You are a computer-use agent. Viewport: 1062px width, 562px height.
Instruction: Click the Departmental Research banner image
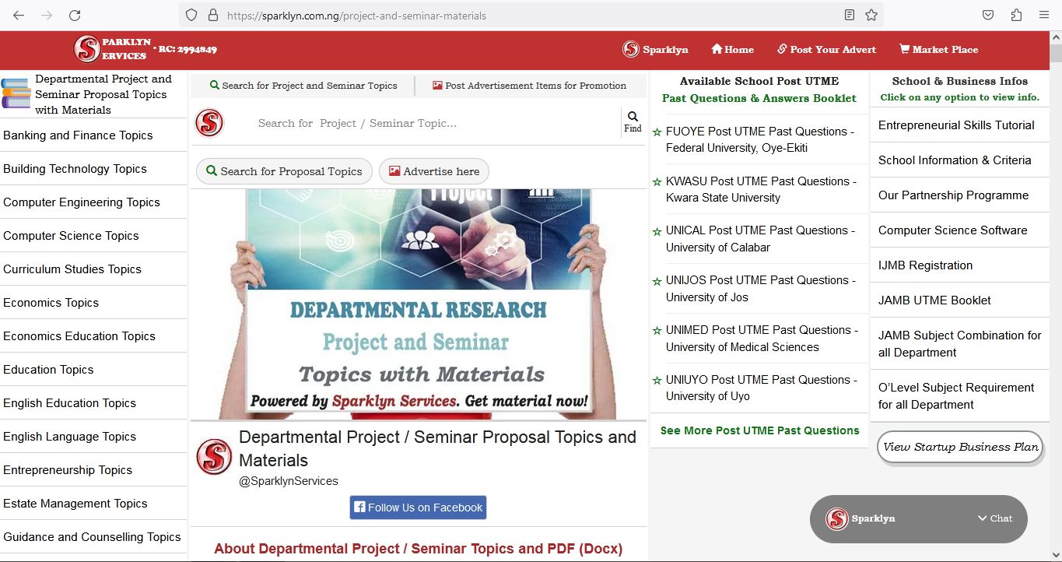[x=418, y=304]
